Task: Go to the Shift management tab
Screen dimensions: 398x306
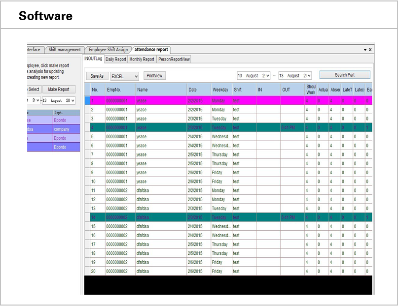Action: (x=65, y=49)
